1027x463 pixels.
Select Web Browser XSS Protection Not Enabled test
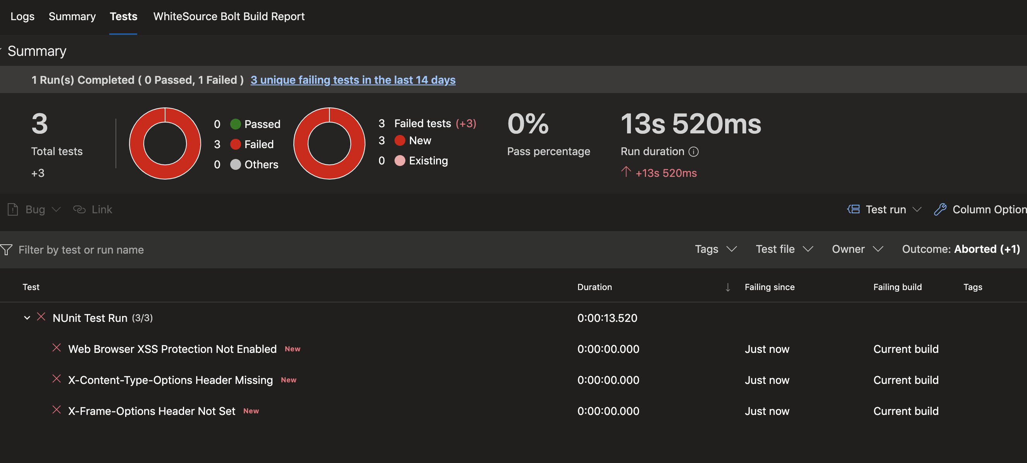point(172,349)
